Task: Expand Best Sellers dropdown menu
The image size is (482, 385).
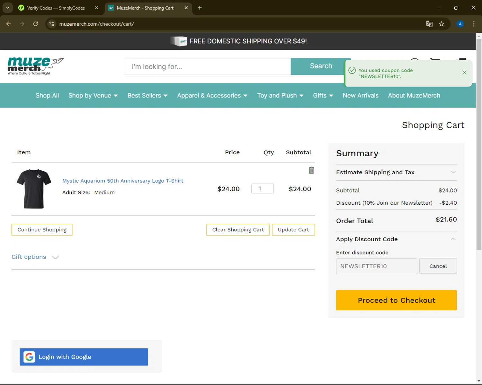Action: 147,96
